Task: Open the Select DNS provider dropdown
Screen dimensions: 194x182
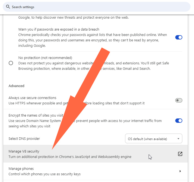Action: (x=154, y=139)
